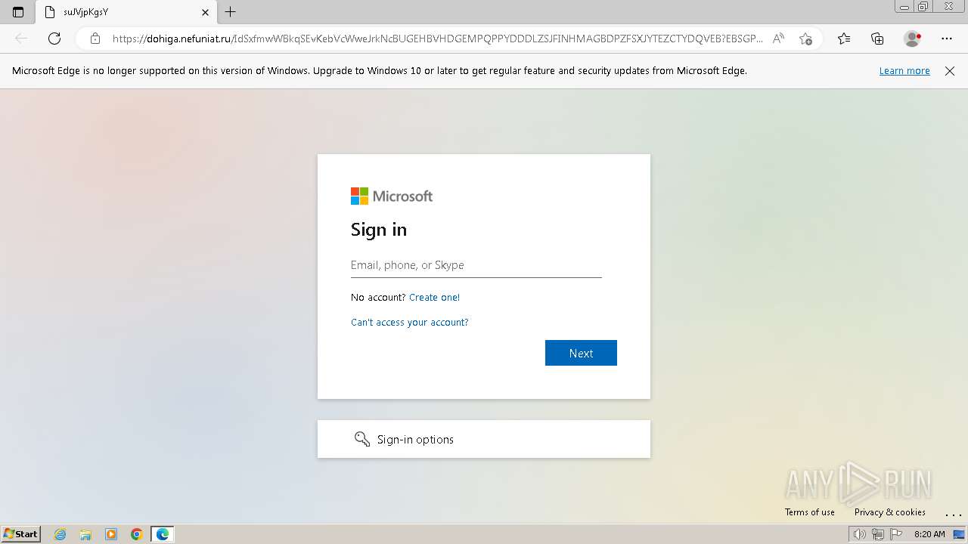Click the Sign in heading
Screen dimensions: 968x544
click(379, 230)
